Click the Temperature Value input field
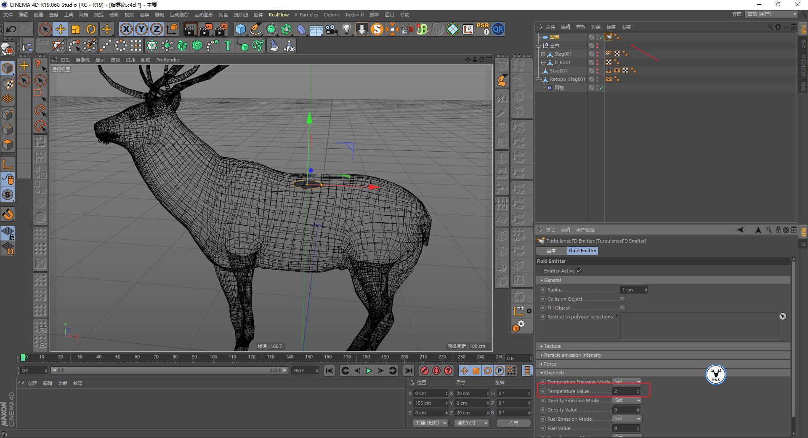The width and height of the screenshot is (808, 438). [626, 391]
